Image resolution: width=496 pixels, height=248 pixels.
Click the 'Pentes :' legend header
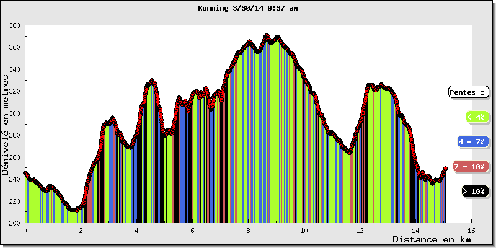[x=469, y=92]
